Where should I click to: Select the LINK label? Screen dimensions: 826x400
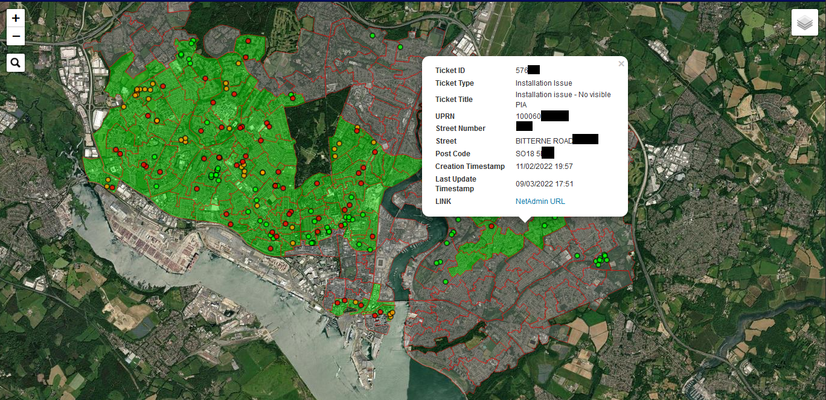click(443, 202)
